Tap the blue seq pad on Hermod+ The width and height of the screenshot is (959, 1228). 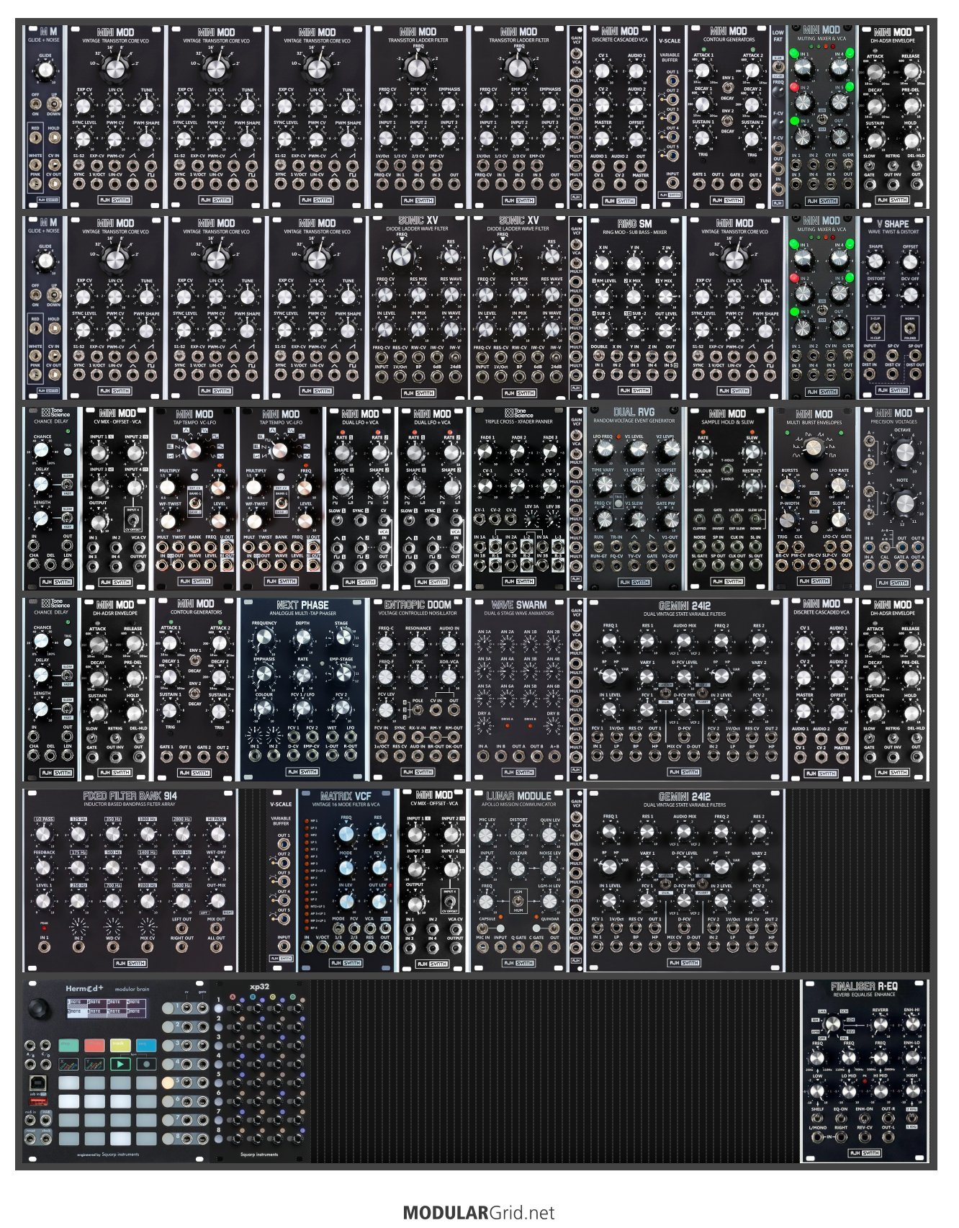point(146,1044)
